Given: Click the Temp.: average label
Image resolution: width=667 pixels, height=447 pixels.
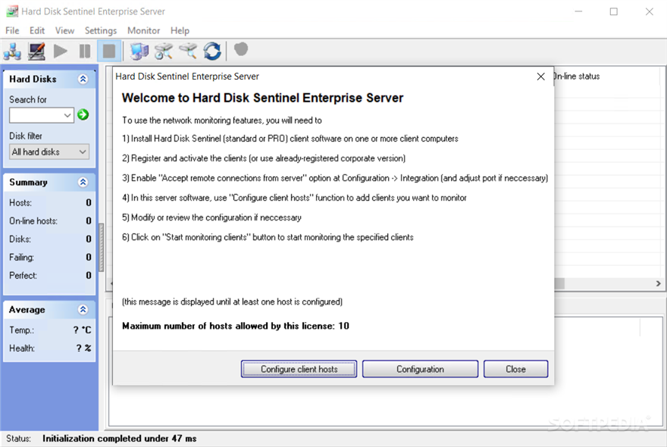Looking at the screenshot, I should 22,330.
